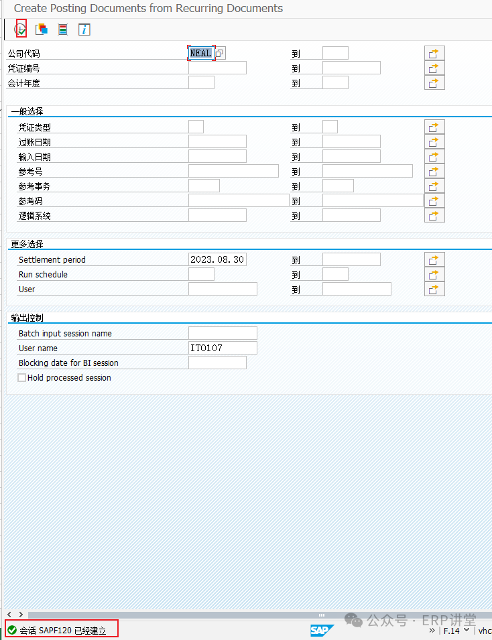
Task: Click multiple selection arrow for User row
Action: coord(434,289)
